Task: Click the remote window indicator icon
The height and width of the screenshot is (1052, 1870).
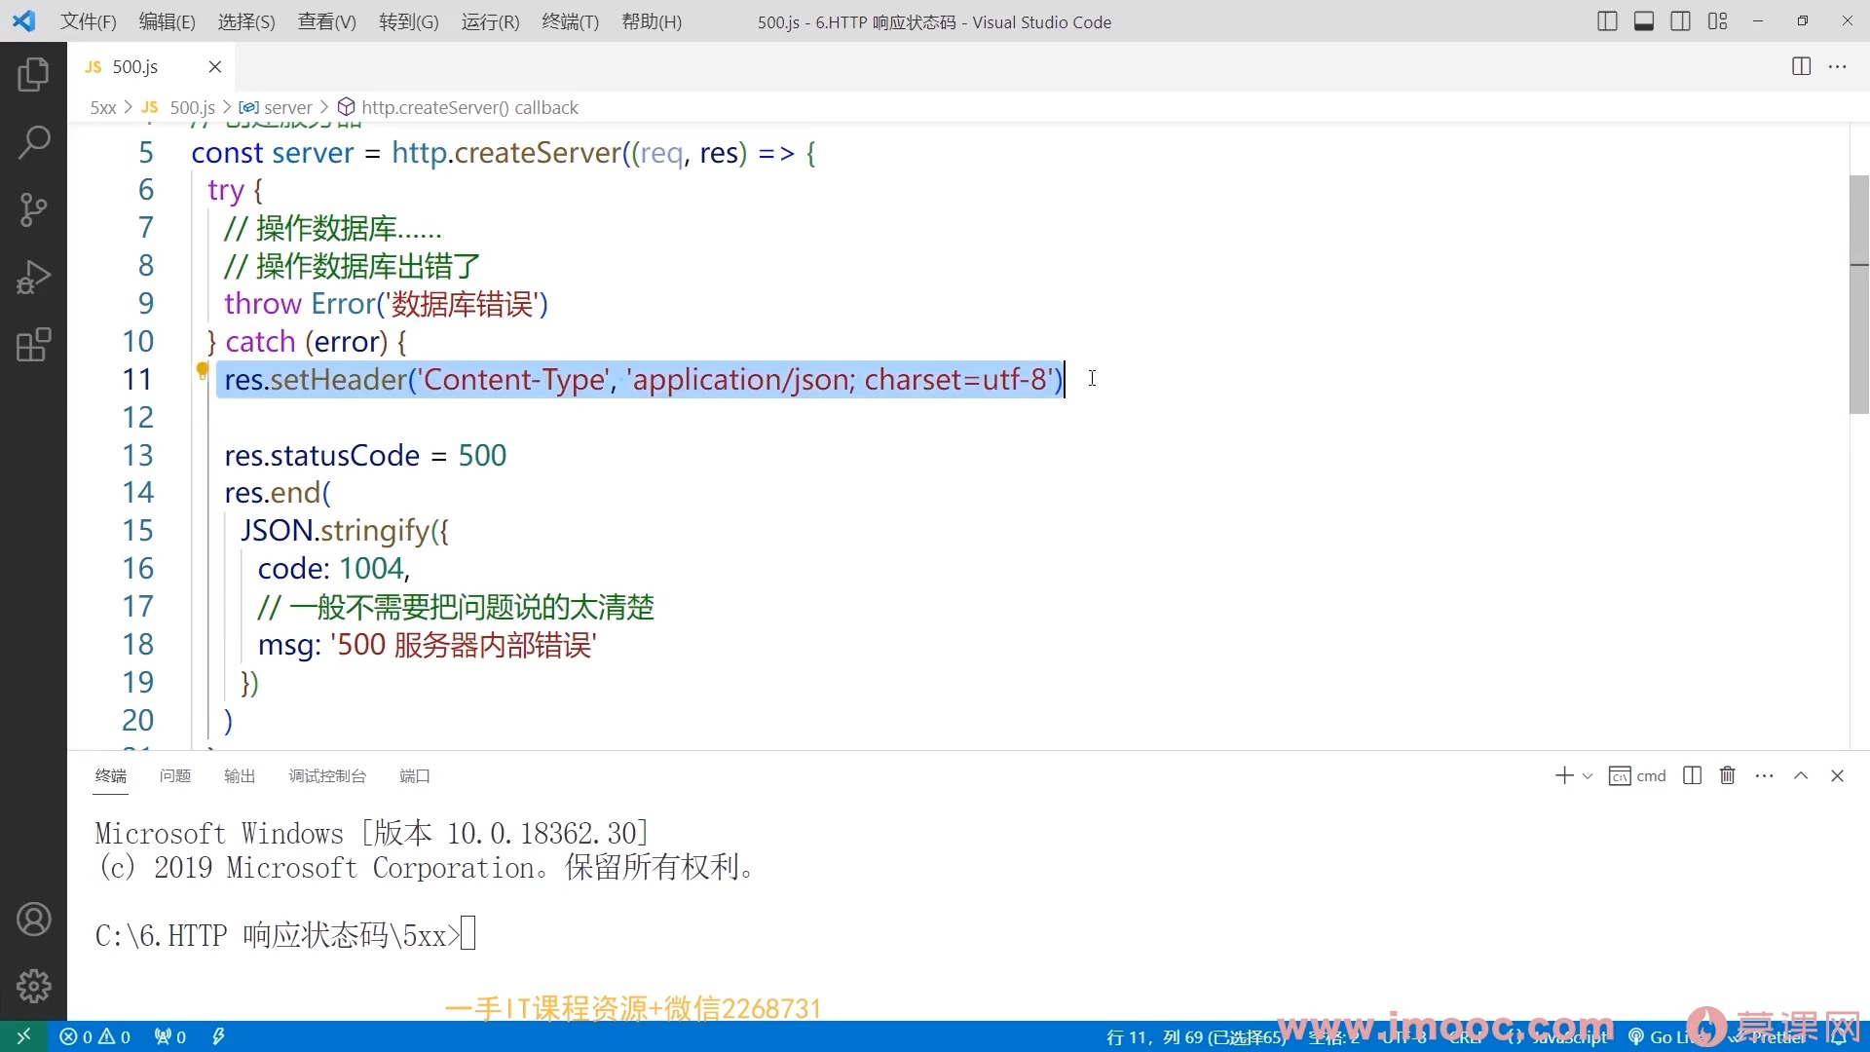Action: coord(23,1036)
